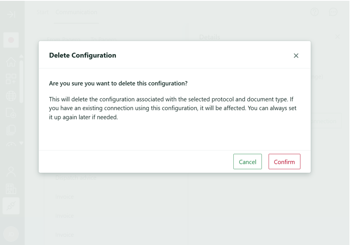Select the Dispatch advice list row
Viewport: 351px width, 245px height.
[76, 178]
